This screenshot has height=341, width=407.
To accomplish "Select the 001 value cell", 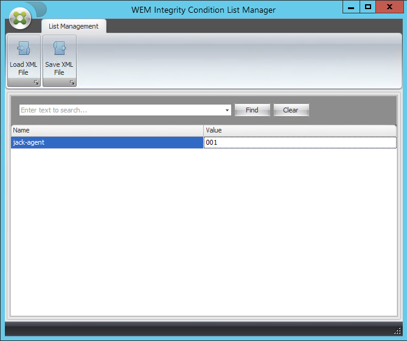I will [300, 142].
